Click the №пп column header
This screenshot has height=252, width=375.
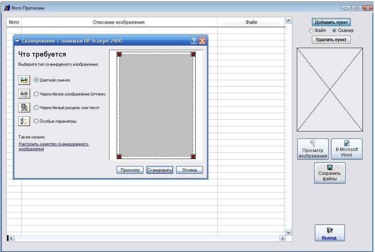[14, 22]
